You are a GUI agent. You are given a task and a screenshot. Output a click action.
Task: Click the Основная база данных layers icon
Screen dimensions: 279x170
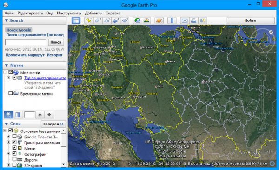pos(16,131)
